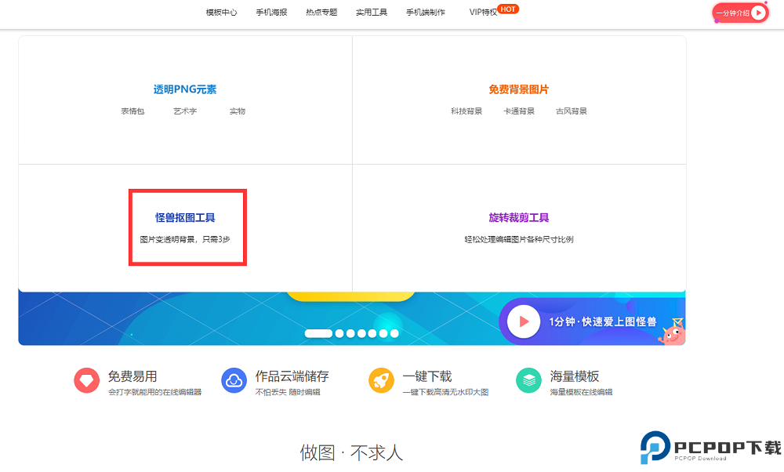Open the 旋转裁剪工具 link

[x=519, y=218]
